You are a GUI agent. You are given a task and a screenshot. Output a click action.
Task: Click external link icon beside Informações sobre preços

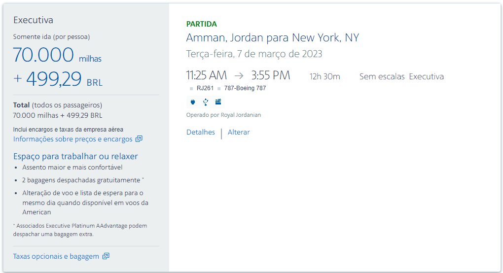(x=139, y=139)
